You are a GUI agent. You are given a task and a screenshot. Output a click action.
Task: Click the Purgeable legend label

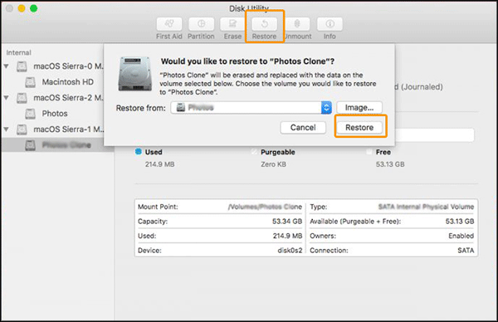[x=278, y=152]
